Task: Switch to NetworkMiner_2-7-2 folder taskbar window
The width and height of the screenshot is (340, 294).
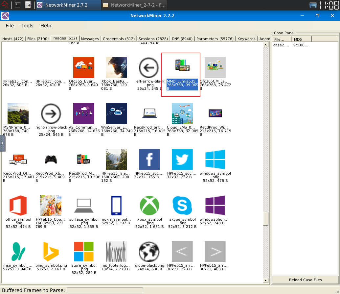Action: (134, 5)
